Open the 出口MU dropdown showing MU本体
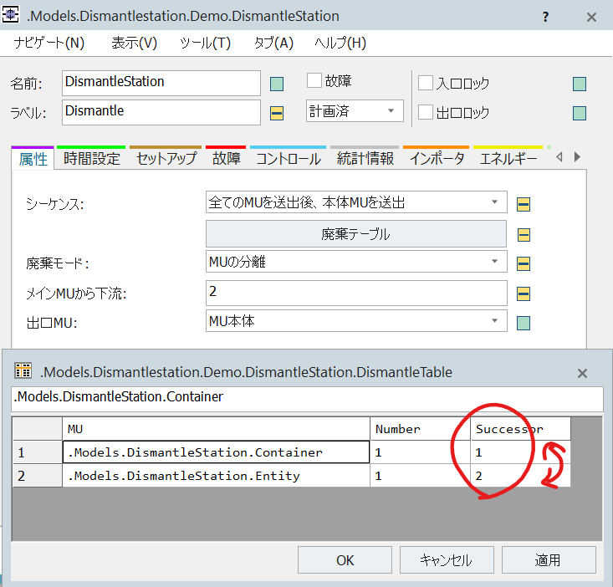 [356, 321]
